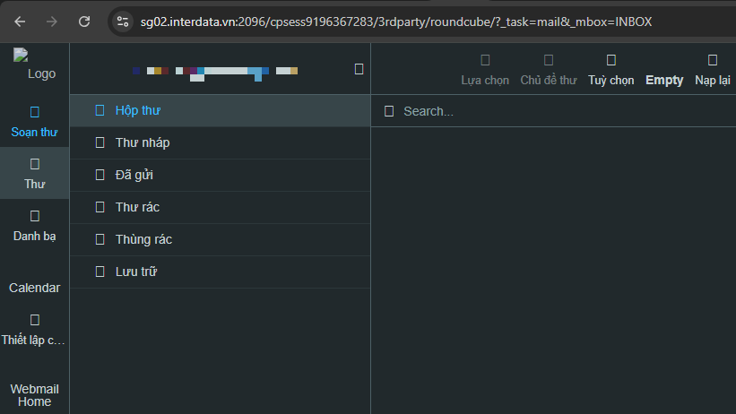The height and width of the screenshot is (414, 736).
Task: Open Thiết lập settings section
Action: point(35,330)
